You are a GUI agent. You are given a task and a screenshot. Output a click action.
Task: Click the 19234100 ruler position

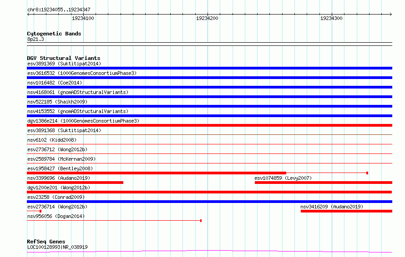pos(83,18)
